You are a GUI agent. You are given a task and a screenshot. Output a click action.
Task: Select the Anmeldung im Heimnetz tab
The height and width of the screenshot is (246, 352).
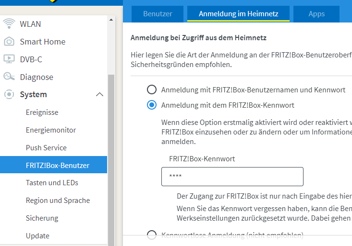pos(239,14)
